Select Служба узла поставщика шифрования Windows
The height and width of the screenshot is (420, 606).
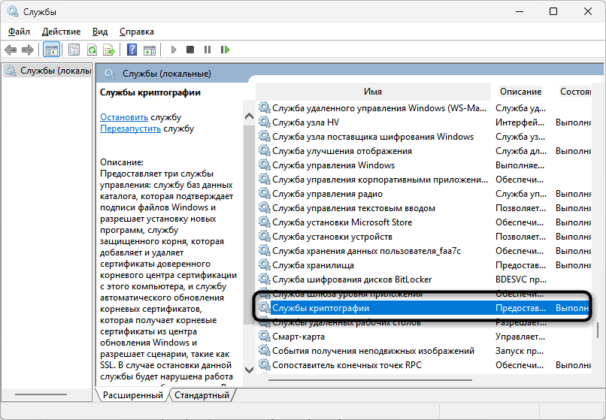pyautogui.click(x=373, y=137)
